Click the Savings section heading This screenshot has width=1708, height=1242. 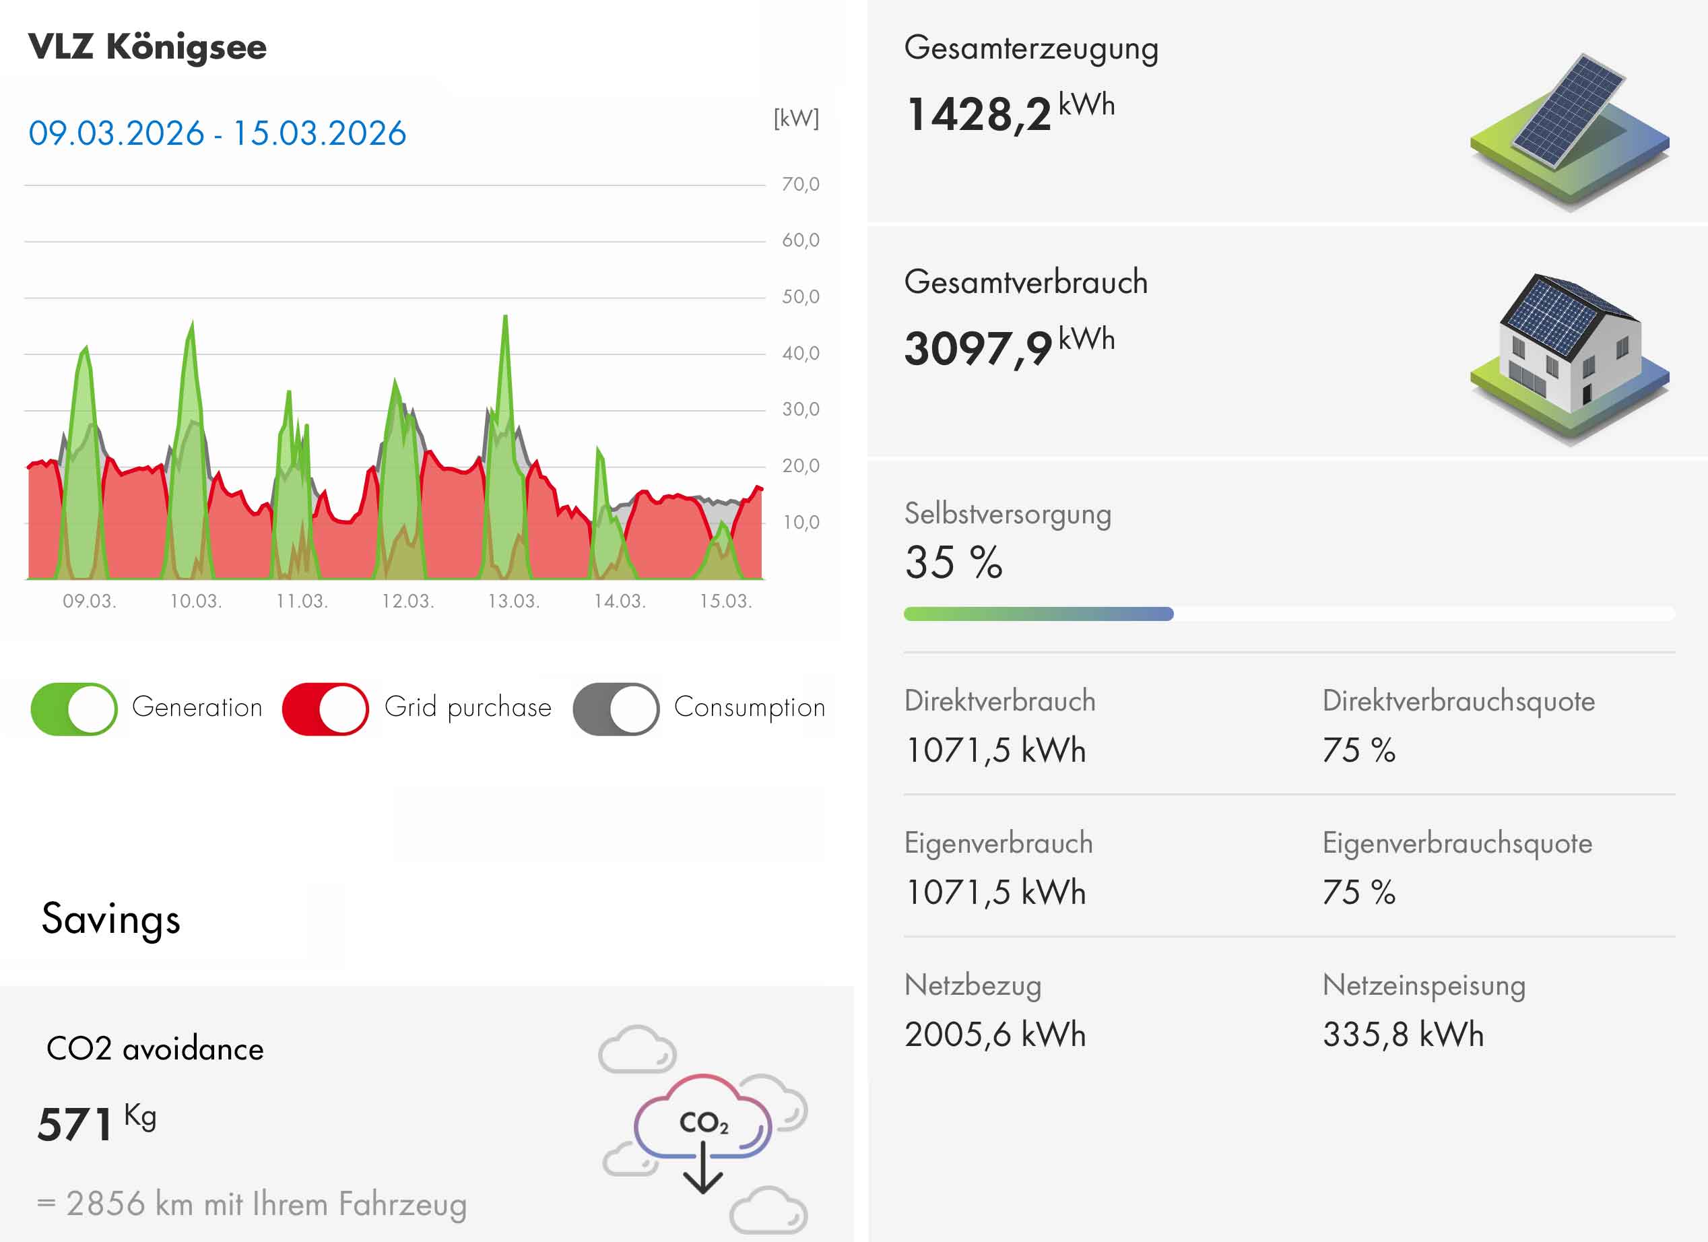(110, 919)
